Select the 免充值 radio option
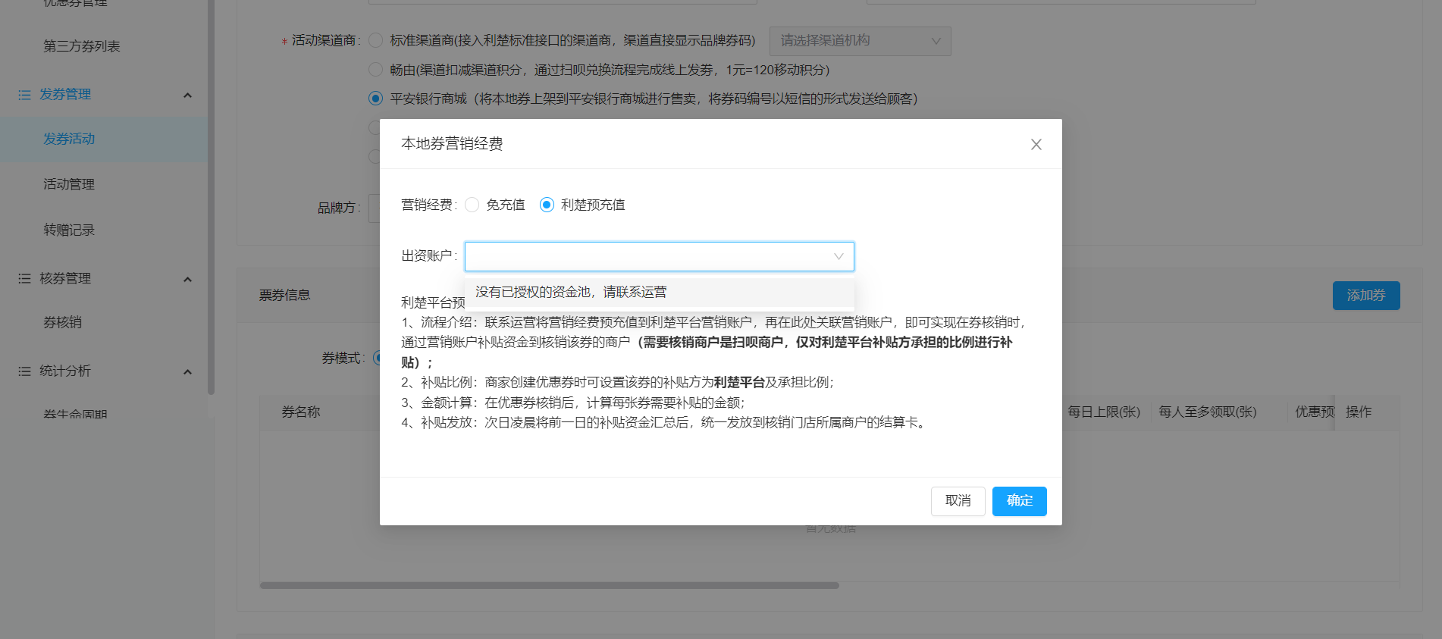Screen dimensions: 1442x639 [x=472, y=205]
